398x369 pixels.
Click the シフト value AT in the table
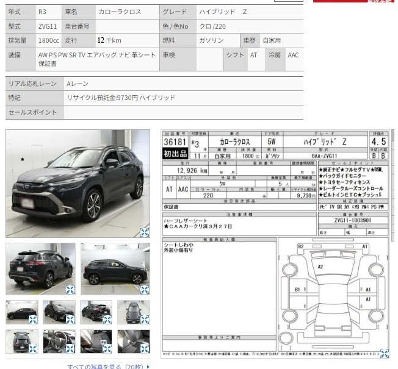tap(253, 55)
